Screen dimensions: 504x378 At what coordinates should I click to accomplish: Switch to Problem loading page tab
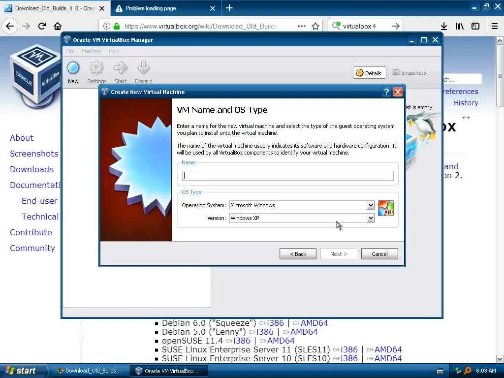click(x=165, y=8)
